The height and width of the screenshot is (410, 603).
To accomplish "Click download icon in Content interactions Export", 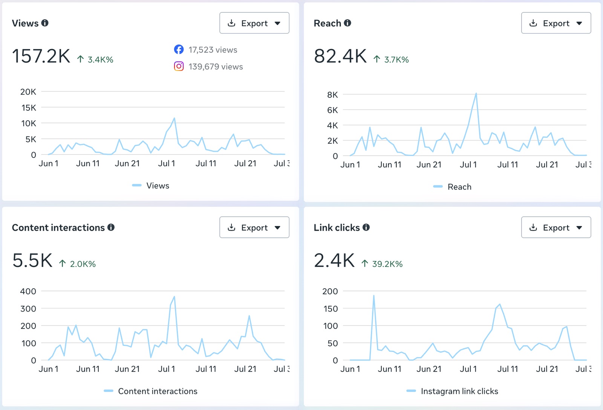I will pos(231,227).
